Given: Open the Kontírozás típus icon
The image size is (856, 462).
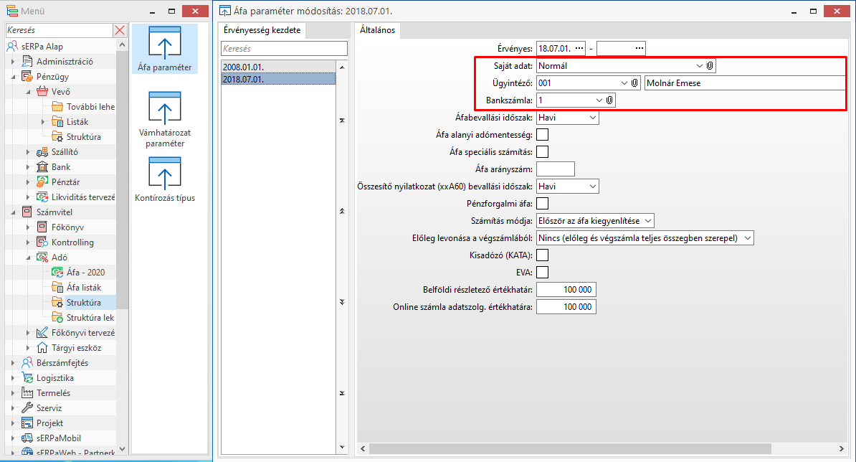Looking at the screenshot, I should click(x=164, y=179).
